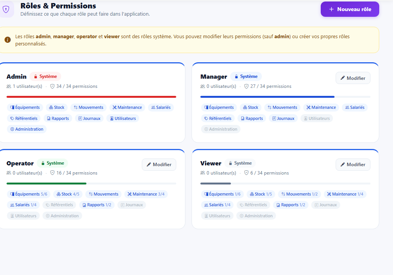Click the Rapports chip in the Manager card

pyautogui.click(x=252, y=118)
